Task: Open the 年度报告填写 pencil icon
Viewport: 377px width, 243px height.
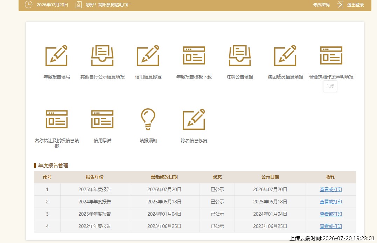Action: tap(56, 55)
